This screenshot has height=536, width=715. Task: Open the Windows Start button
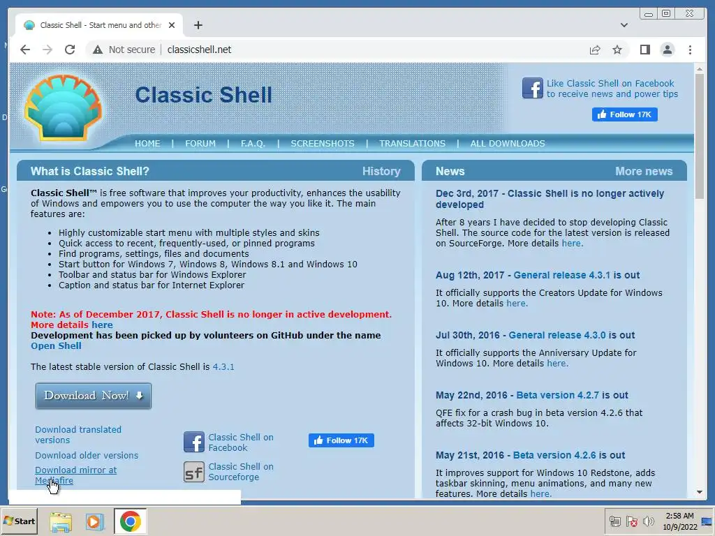pyautogui.click(x=19, y=521)
